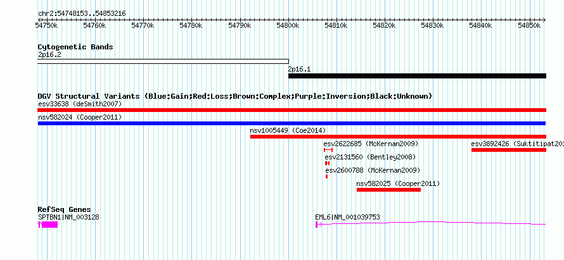The height and width of the screenshot is (260, 564).
Task: Click the 54800k ruler tick label
Action: 288,25
